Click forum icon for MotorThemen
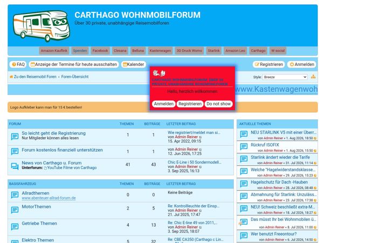388x243 pixels. click(15, 210)
